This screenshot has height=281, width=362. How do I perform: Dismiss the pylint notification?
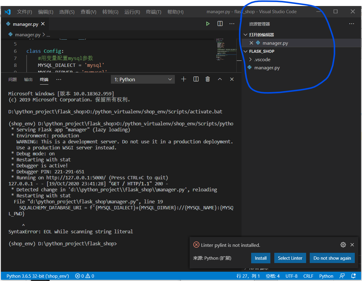click(x=352, y=245)
